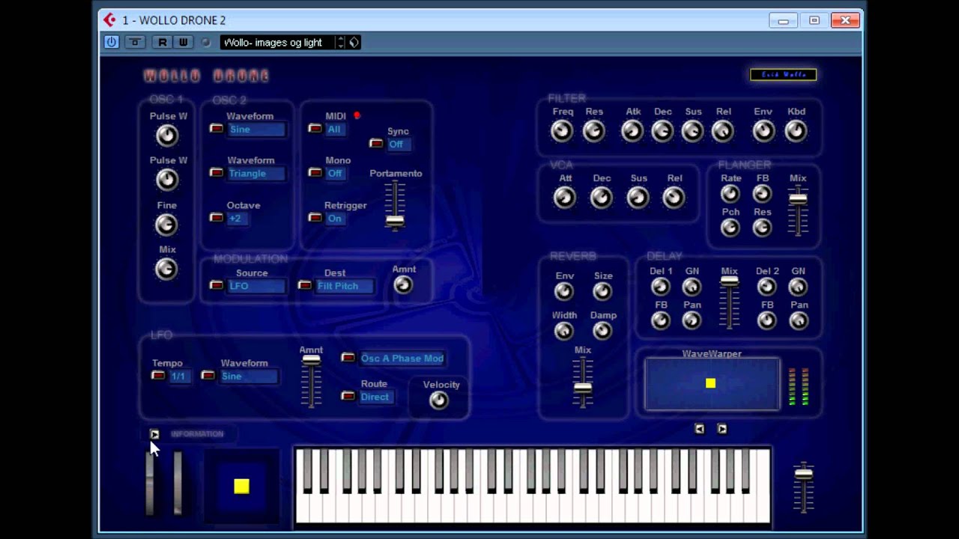The height and width of the screenshot is (539, 959).
Task: Click the Modulation Amnt knob
Action: 403,284
